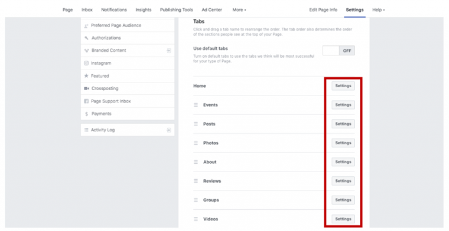Open Publishing Tools
Image resolution: width=449 pixels, height=231 pixels.
[x=177, y=9]
